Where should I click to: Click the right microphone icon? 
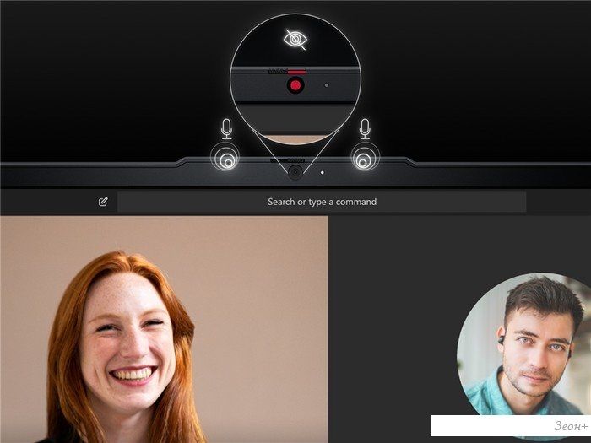coord(365,128)
